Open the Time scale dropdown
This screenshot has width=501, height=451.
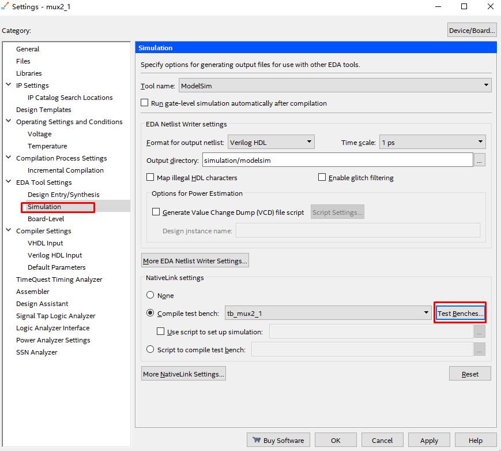click(x=432, y=142)
